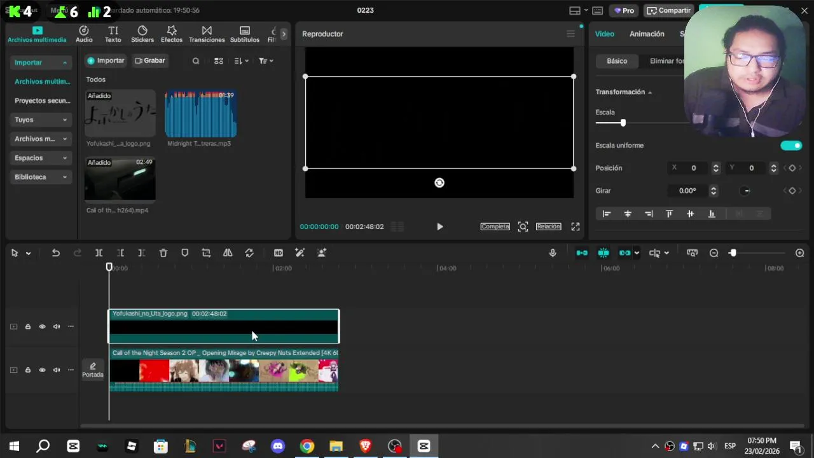814x458 pixels.
Task: Add a marker using shield icon
Action: (185, 253)
